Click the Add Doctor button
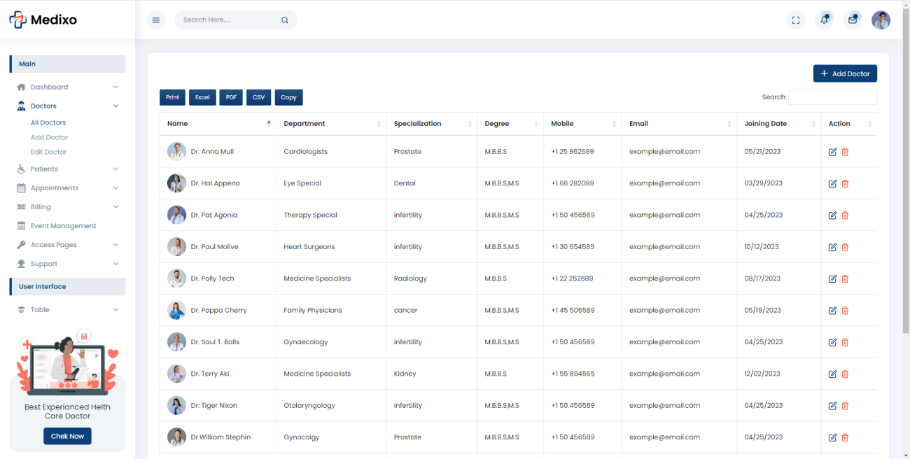Image resolution: width=910 pixels, height=459 pixels. (x=845, y=73)
